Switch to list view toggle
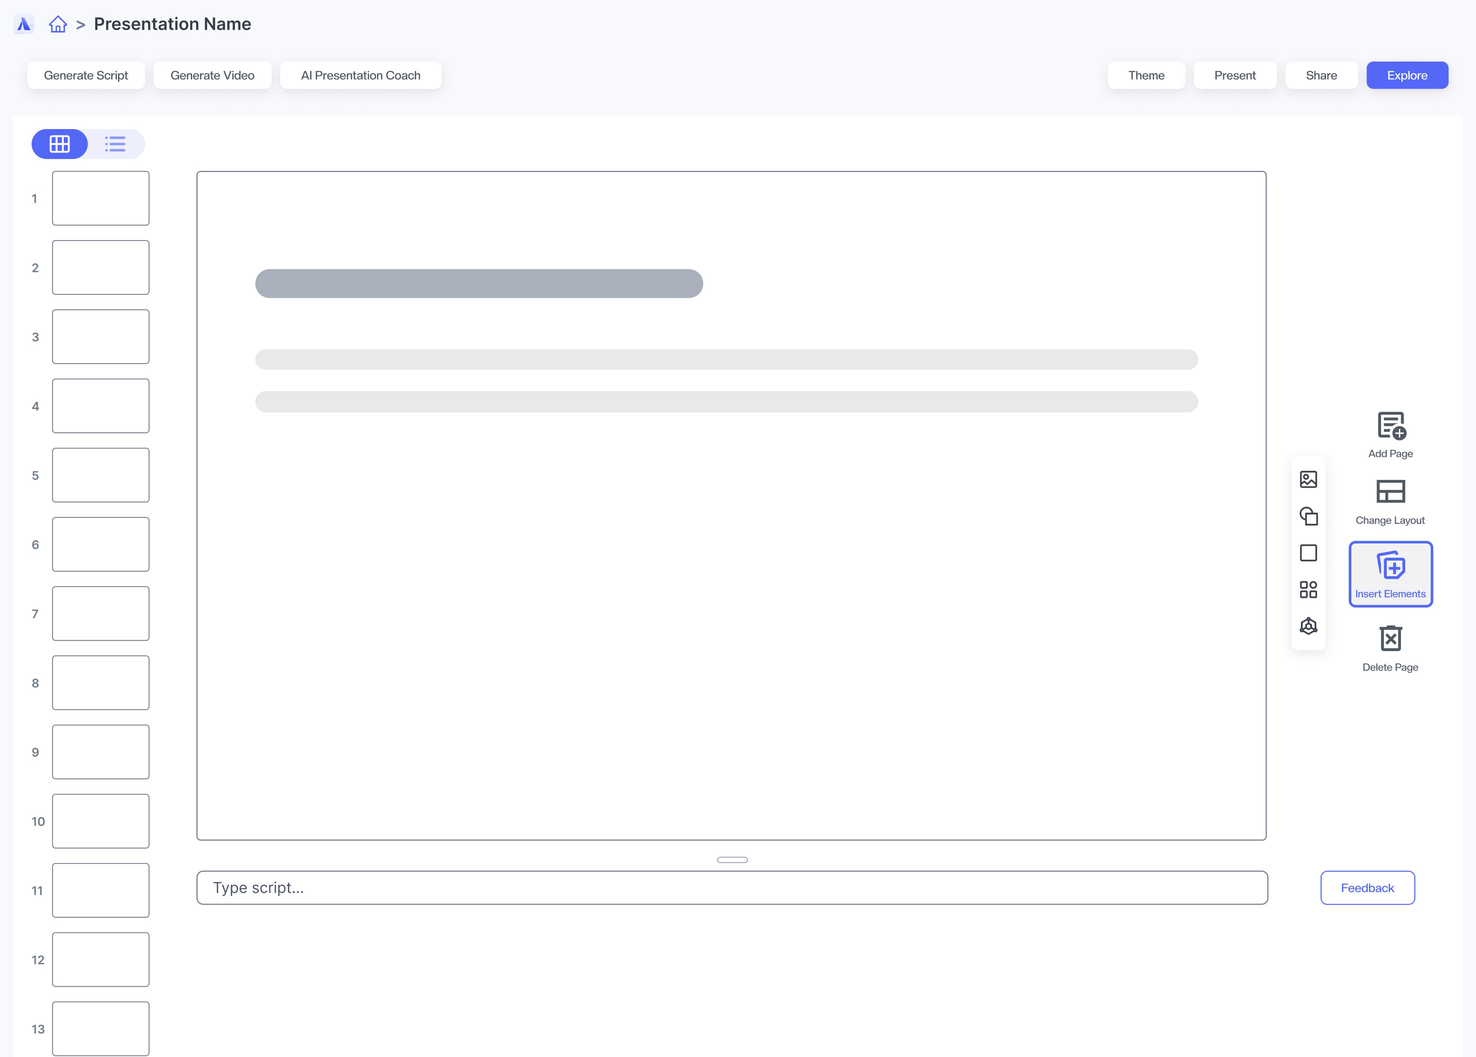Screen dimensions: 1476x1057 tap(116, 144)
